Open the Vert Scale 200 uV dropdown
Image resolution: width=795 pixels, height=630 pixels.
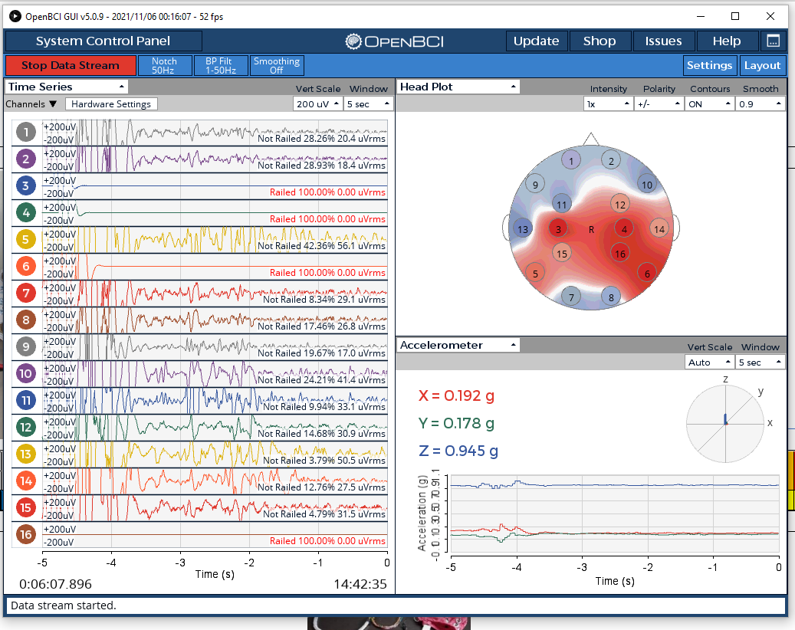(x=317, y=104)
